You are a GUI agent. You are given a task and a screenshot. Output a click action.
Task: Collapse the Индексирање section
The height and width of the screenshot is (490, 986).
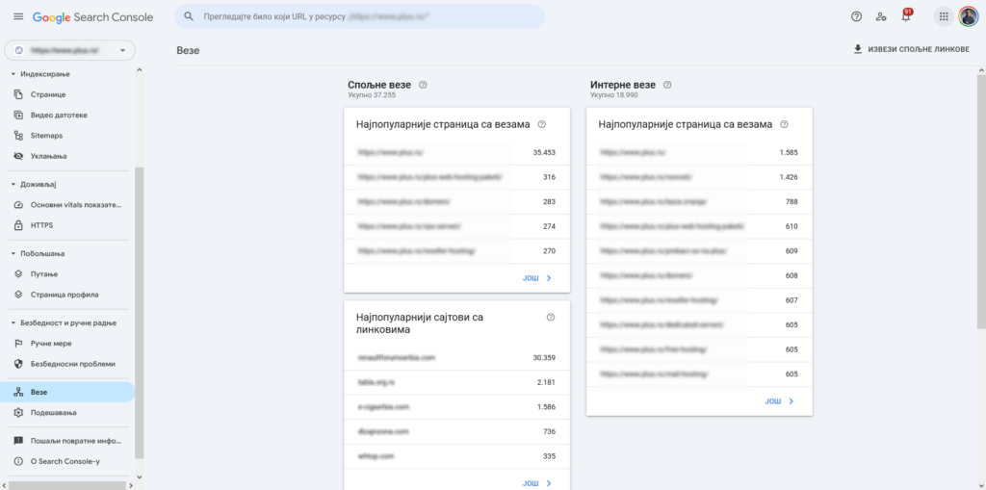[13, 74]
